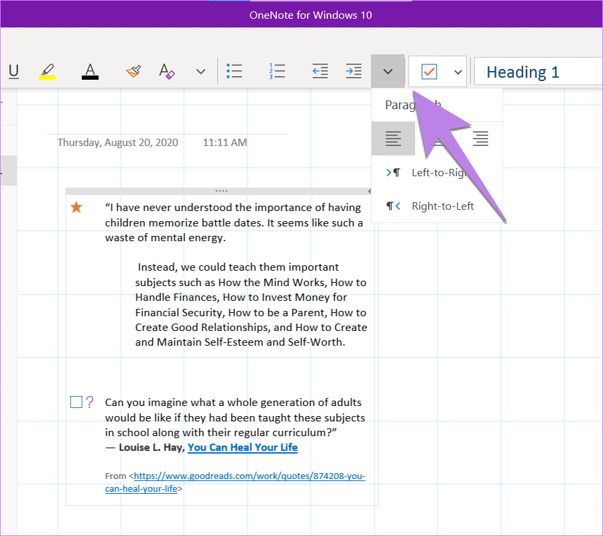
Task: Click the Underline formatting icon
Action: [x=14, y=72]
